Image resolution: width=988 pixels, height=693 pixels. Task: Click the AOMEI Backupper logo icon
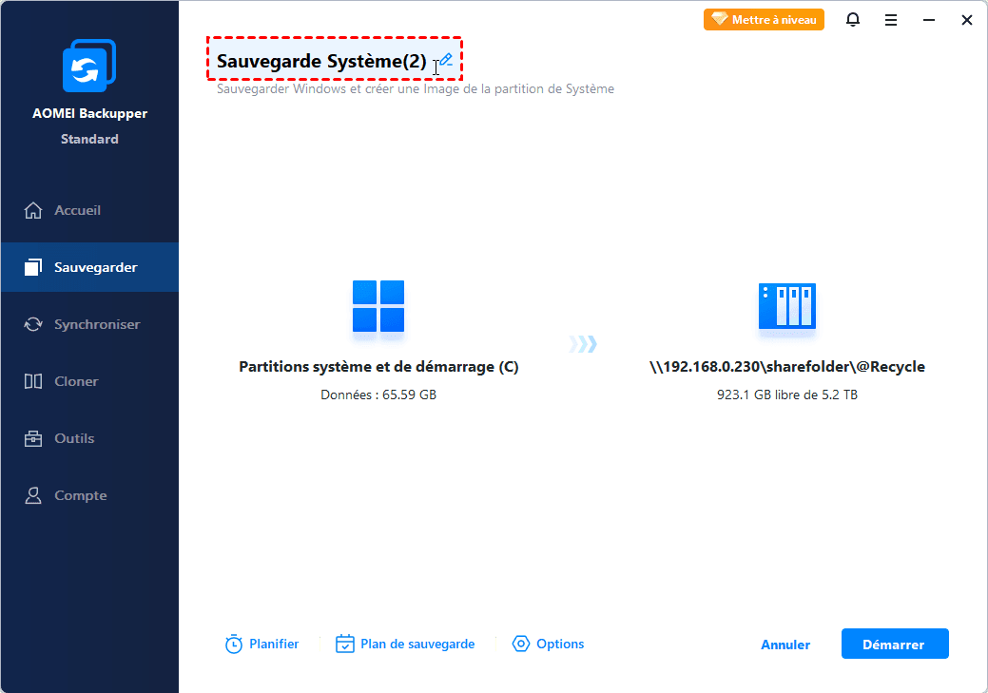89,66
